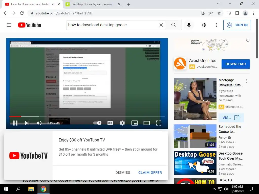Close the Desktop Goose tab

point(119,4)
